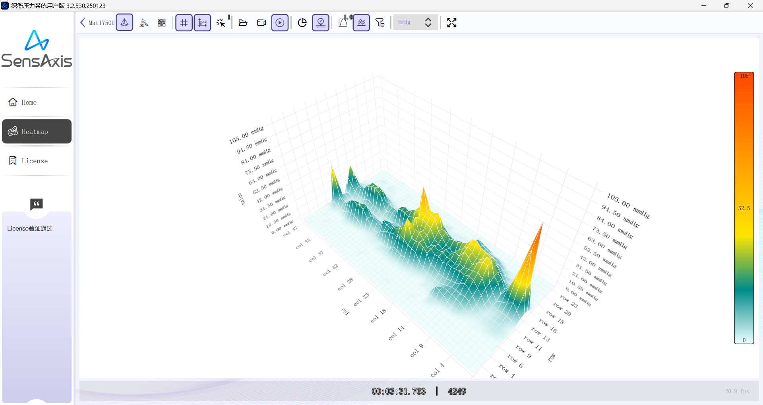The height and width of the screenshot is (405, 763).
Task: Start video recording with camera icon
Action: [x=261, y=23]
